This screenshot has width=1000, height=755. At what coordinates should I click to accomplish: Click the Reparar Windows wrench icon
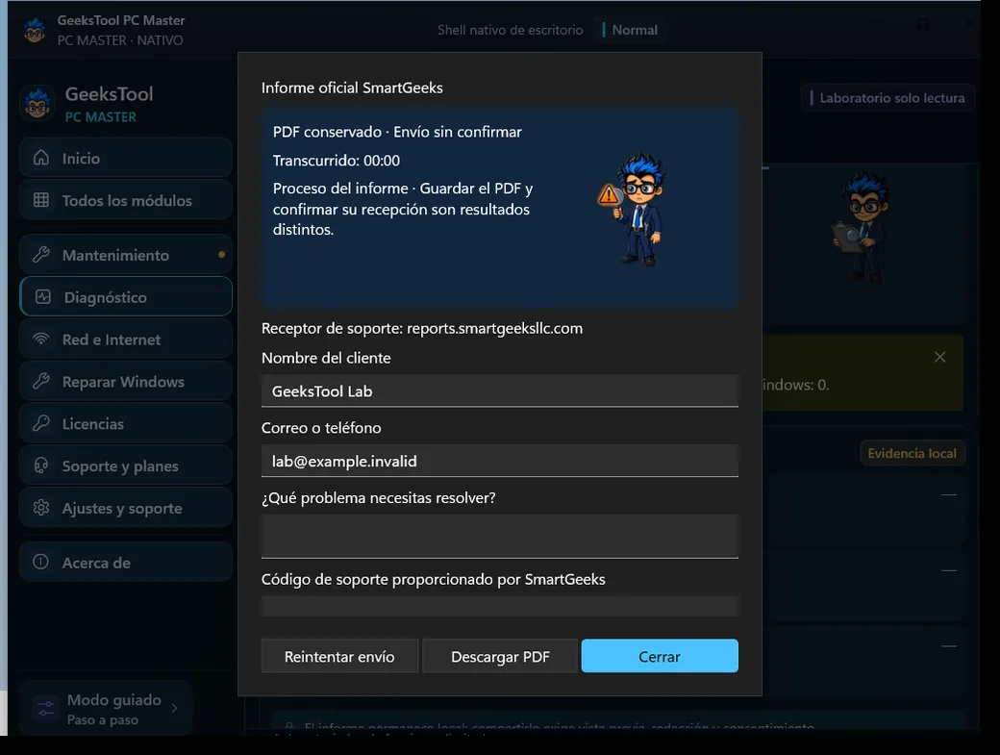[40, 381]
